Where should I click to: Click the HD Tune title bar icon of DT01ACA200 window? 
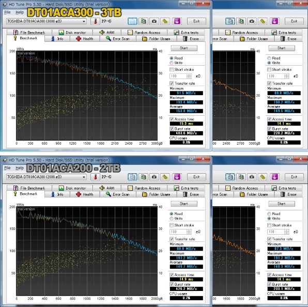5,160
